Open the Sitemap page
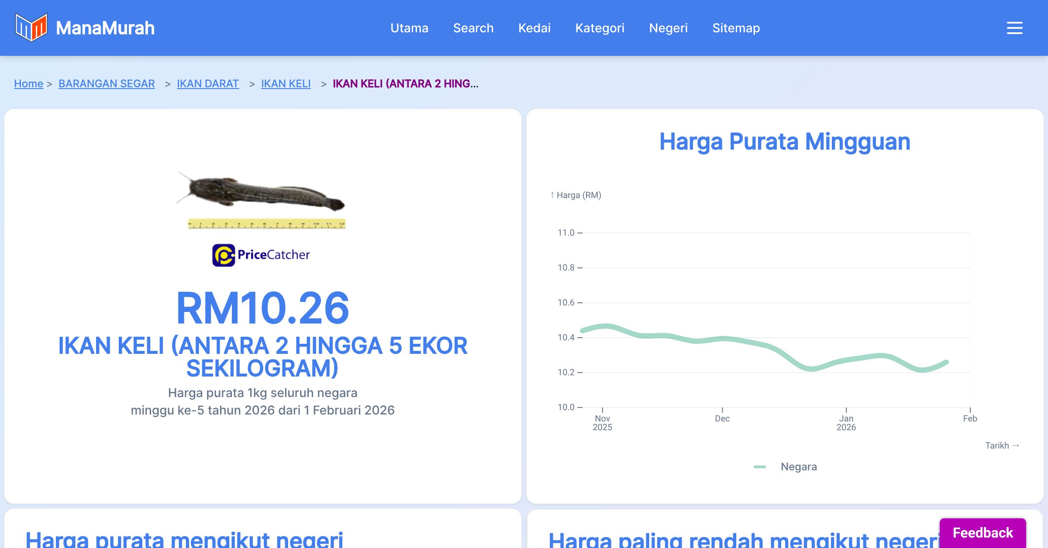This screenshot has width=1048, height=548. coord(736,28)
